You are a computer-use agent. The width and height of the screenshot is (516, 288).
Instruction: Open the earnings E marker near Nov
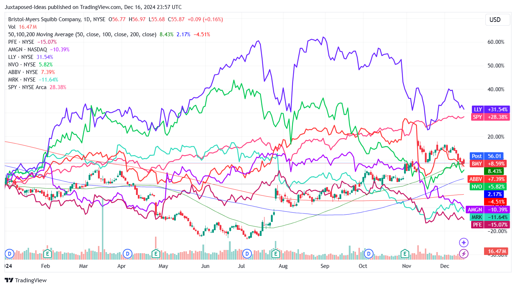[405, 253]
